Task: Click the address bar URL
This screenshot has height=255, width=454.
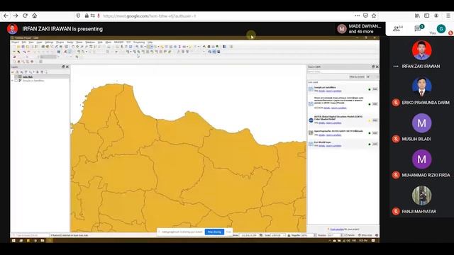Action: click(150, 16)
